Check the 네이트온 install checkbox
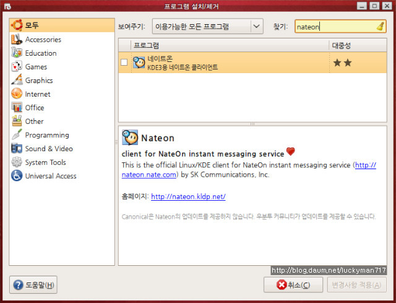396x303 pixels. pos(124,62)
